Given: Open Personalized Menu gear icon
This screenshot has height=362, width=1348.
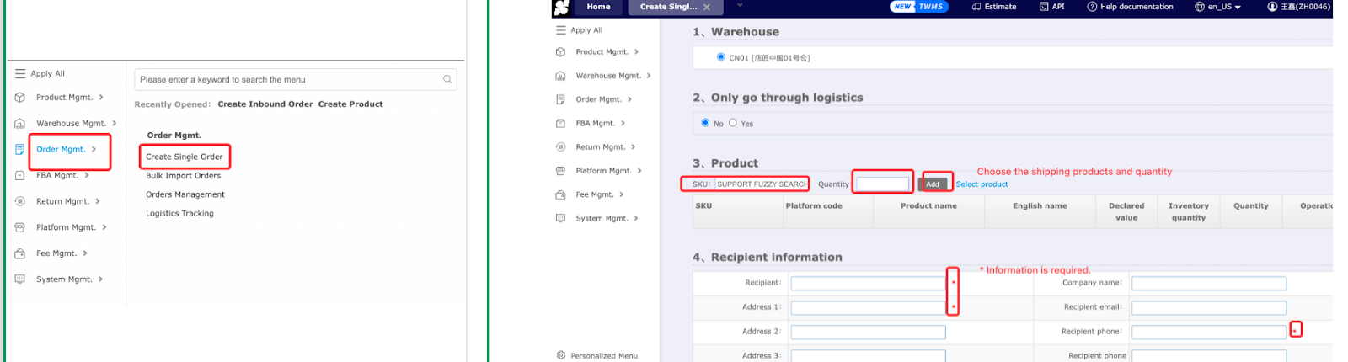Looking at the screenshot, I should click(561, 355).
